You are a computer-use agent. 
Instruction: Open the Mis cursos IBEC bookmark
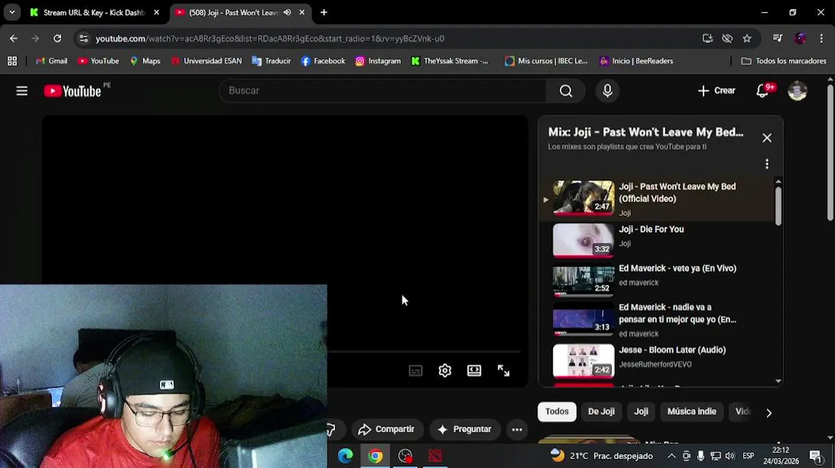[x=546, y=61]
